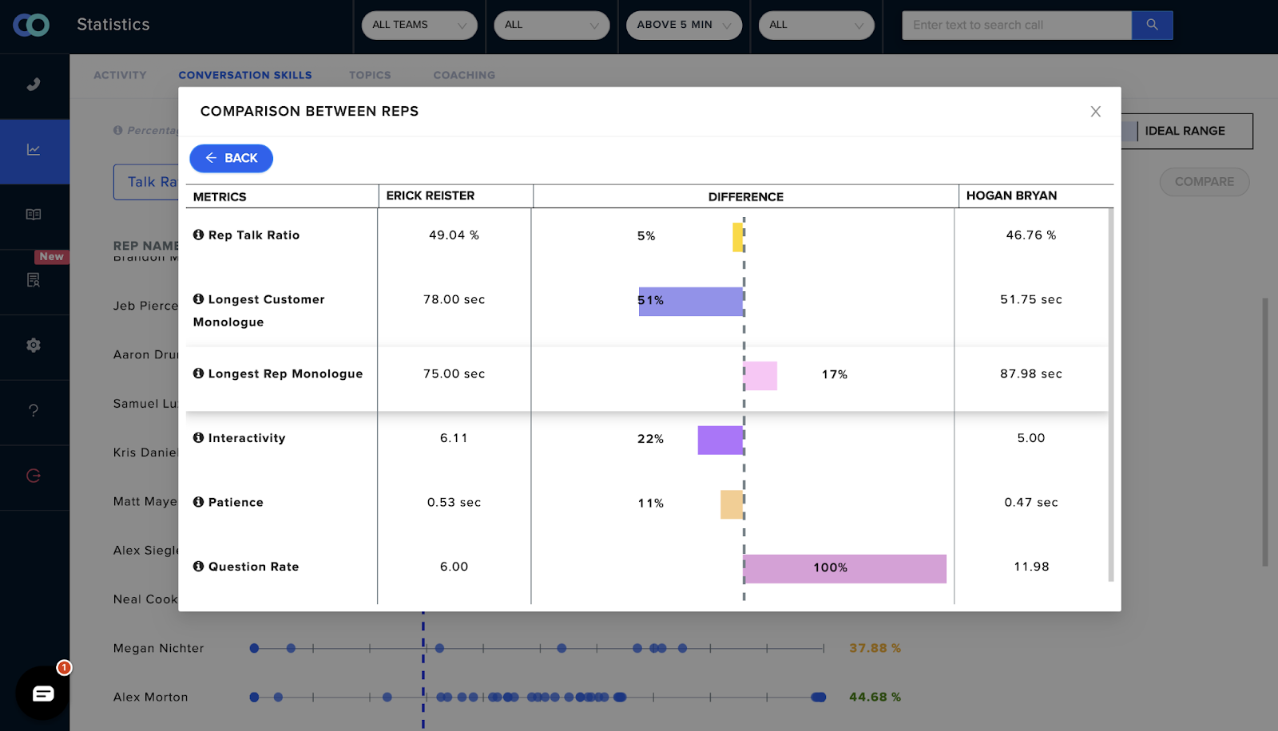Click the BACK button

[231, 158]
